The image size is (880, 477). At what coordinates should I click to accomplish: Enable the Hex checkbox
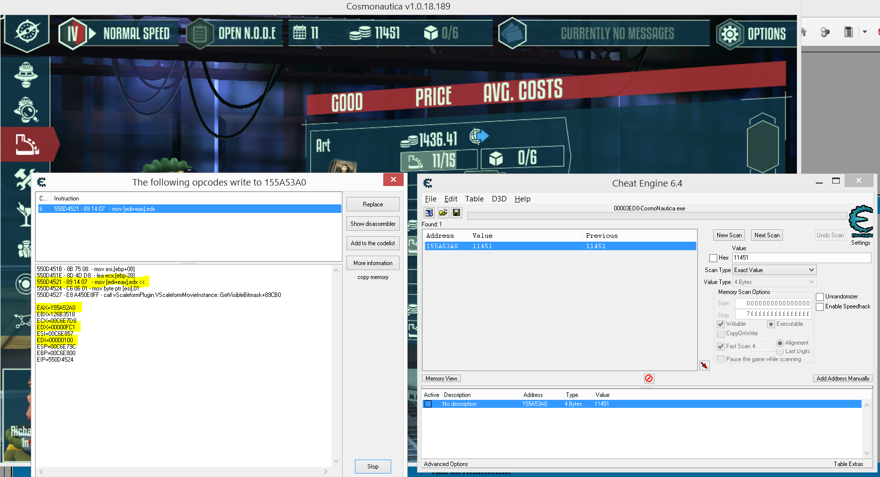pyautogui.click(x=713, y=258)
